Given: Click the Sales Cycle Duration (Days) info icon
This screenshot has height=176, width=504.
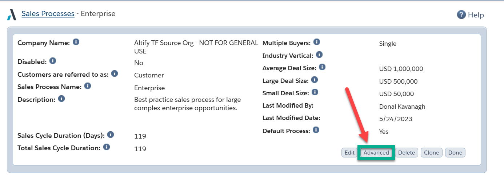Looking at the screenshot, I should [x=111, y=135].
